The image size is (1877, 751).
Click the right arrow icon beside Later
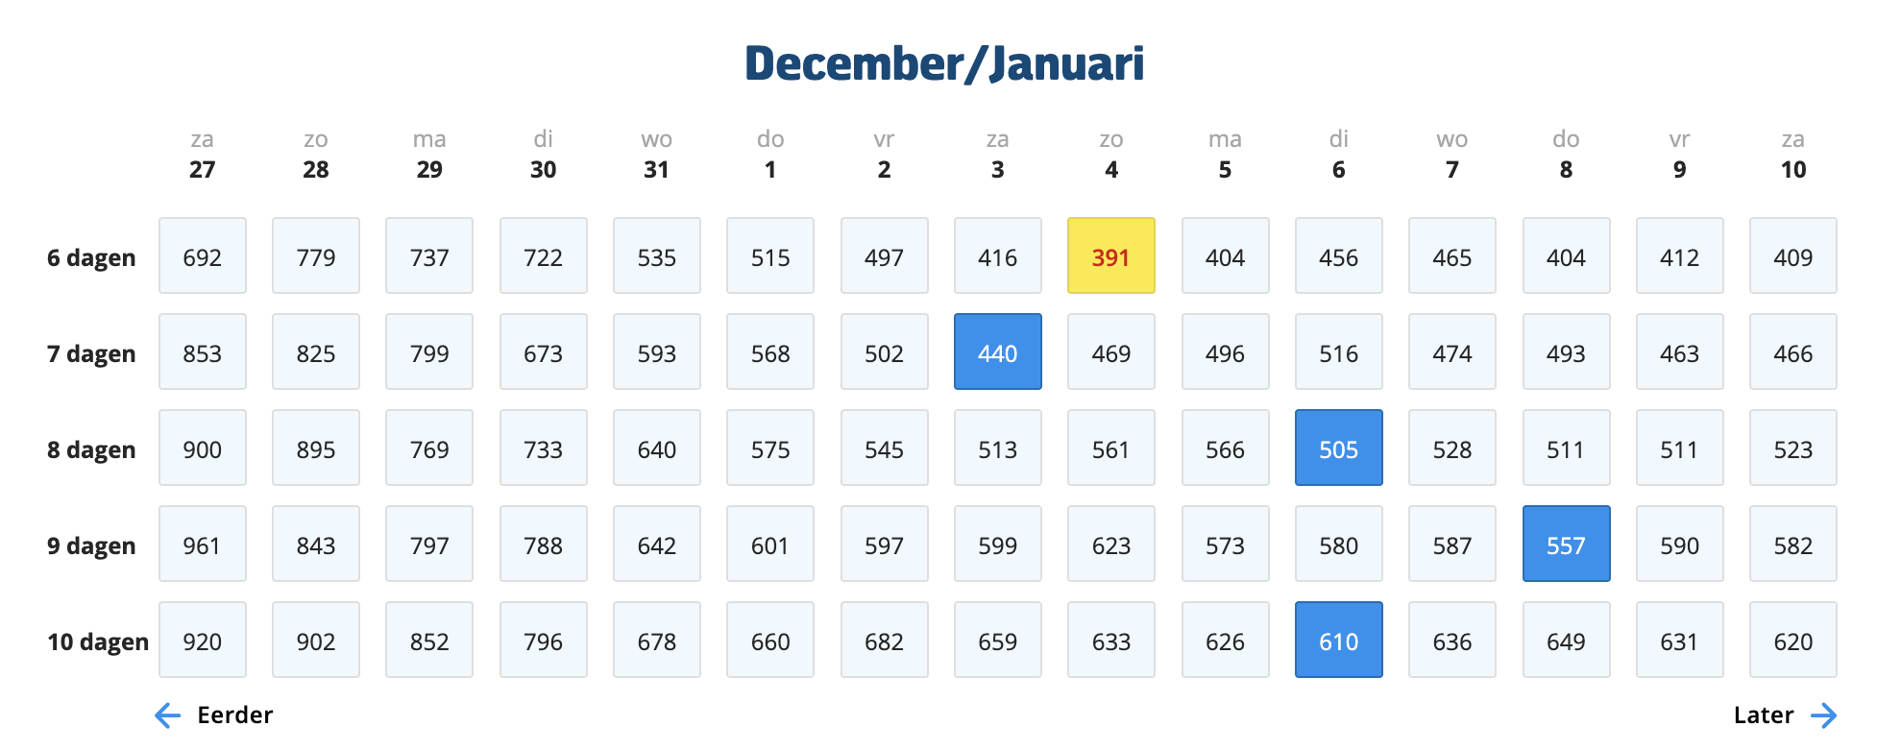click(1822, 715)
